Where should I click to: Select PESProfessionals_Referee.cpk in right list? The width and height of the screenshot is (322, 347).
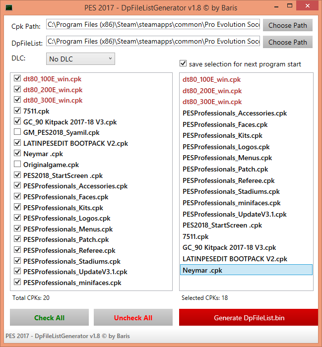click(246, 180)
